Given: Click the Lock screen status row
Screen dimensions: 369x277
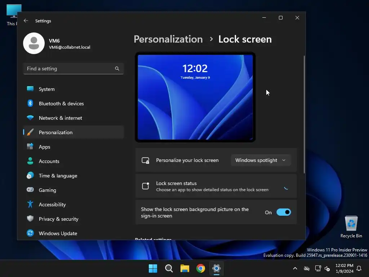Looking at the screenshot, I should [216, 186].
